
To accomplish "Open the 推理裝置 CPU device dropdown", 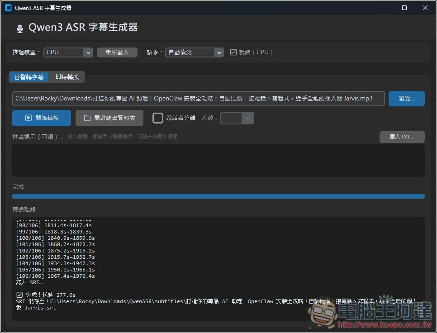I will click(x=68, y=52).
